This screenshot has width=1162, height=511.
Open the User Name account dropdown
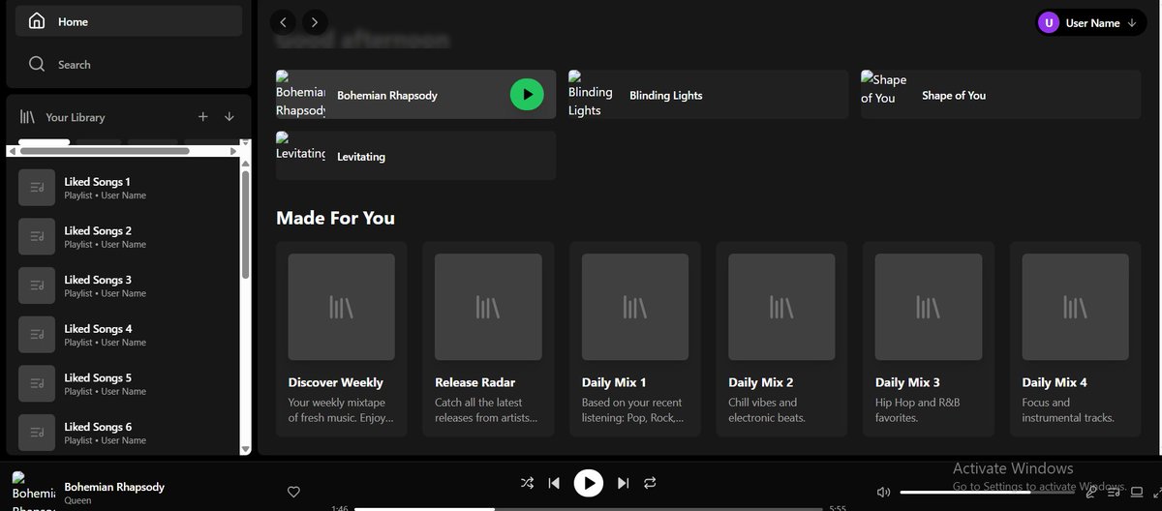click(x=1091, y=23)
